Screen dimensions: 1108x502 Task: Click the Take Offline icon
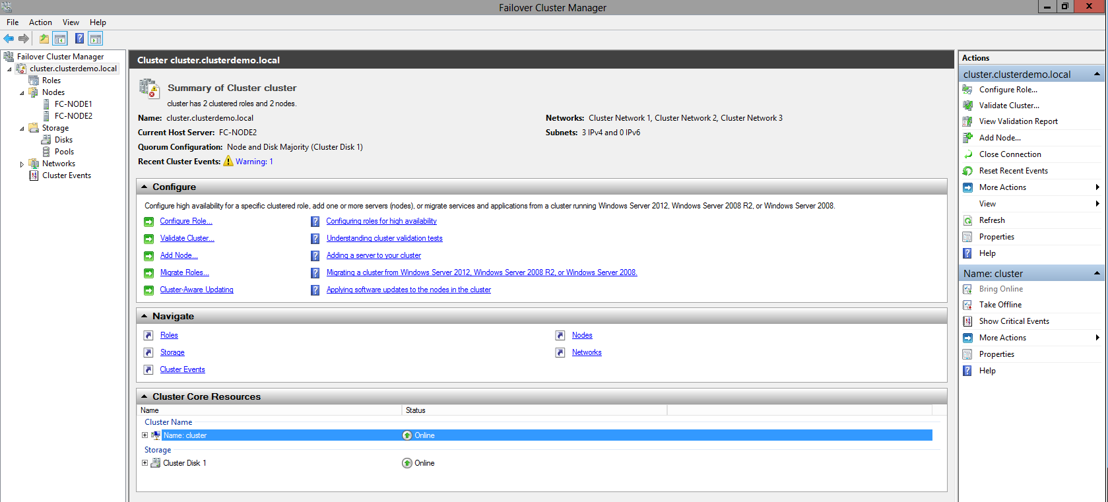(x=967, y=305)
